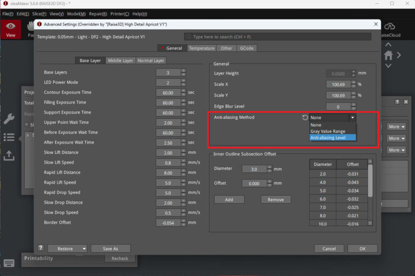Click Add in Inner Outline Subsection Offset
The image size is (415, 276).
click(229, 199)
